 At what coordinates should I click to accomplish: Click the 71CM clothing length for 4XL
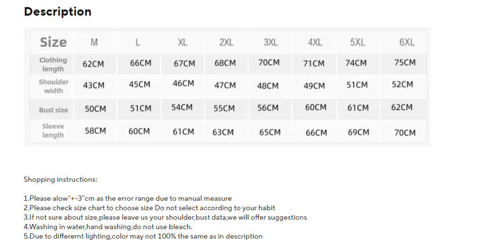tap(314, 63)
